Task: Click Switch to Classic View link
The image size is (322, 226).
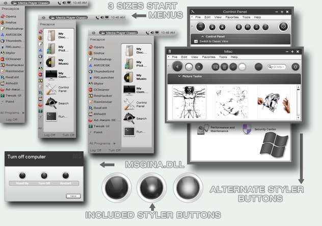Action: pos(214,41)
